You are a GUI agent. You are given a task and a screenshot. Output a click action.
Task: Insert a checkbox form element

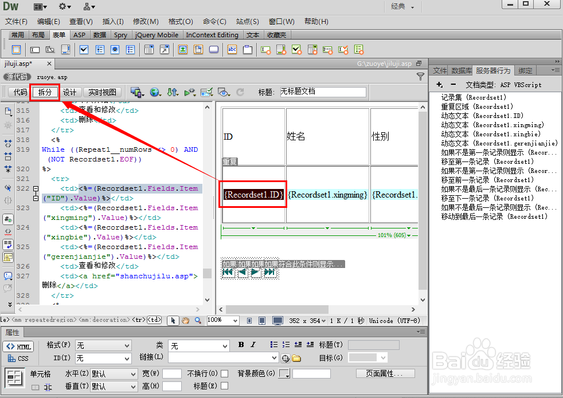point(84,49)
